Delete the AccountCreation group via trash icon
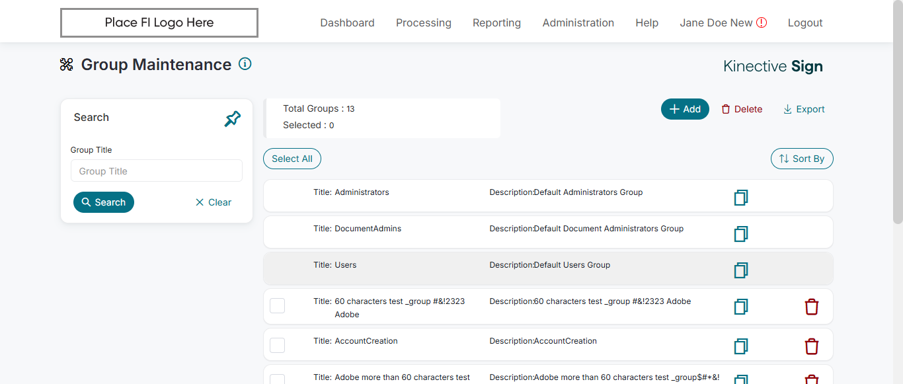The width and height of the screenshot is (903, 384). point(812,346)
